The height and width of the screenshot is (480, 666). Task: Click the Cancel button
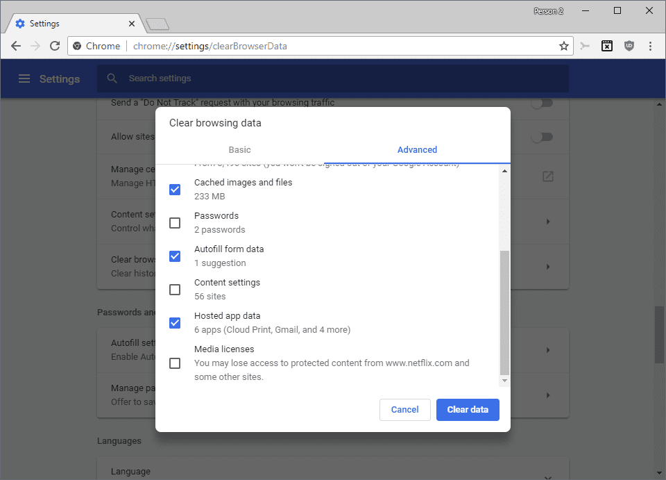404,409
